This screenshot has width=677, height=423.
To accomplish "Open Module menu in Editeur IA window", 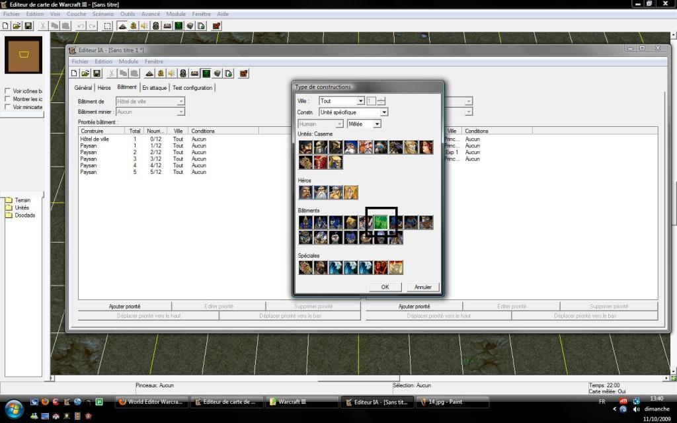I will 129,61.
